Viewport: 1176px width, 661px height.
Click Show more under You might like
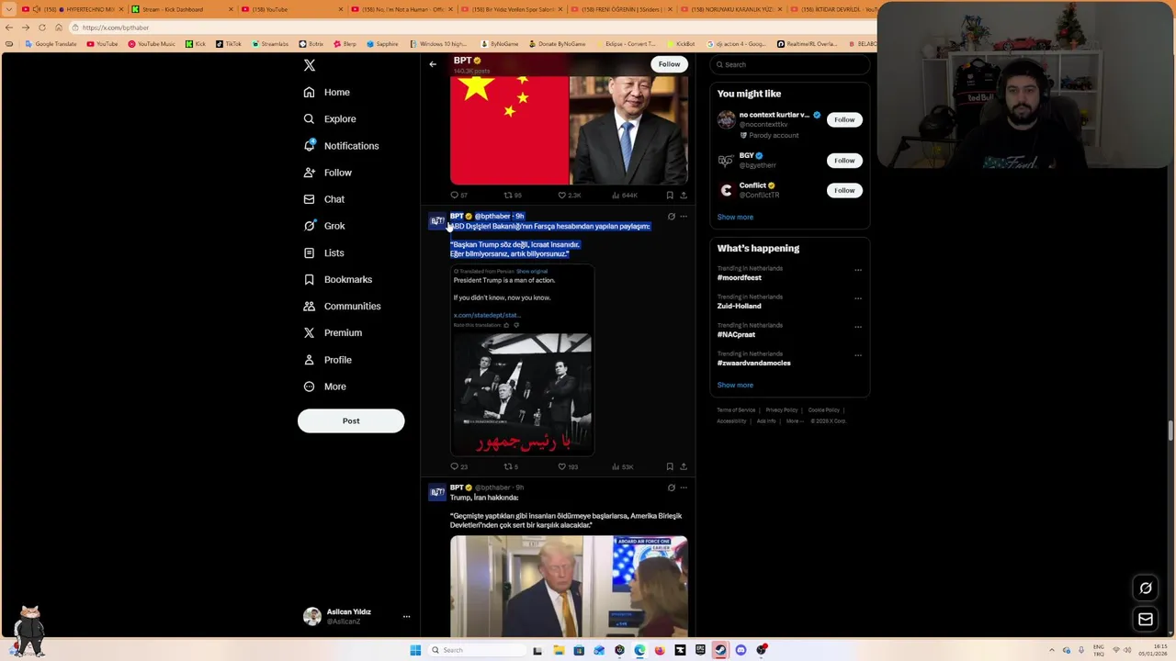[x=735, y=218]
